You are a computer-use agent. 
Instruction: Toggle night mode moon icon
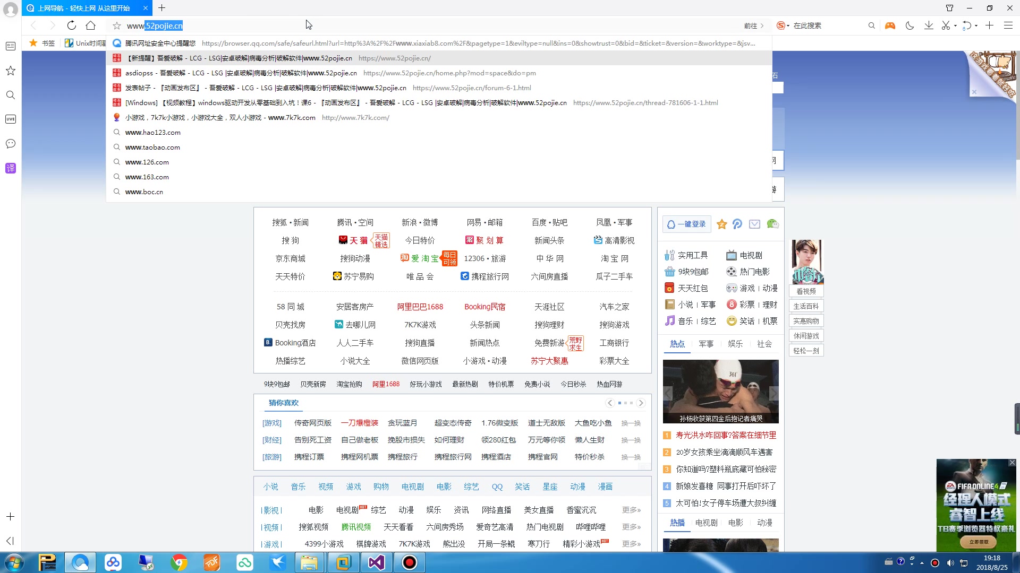909,25
